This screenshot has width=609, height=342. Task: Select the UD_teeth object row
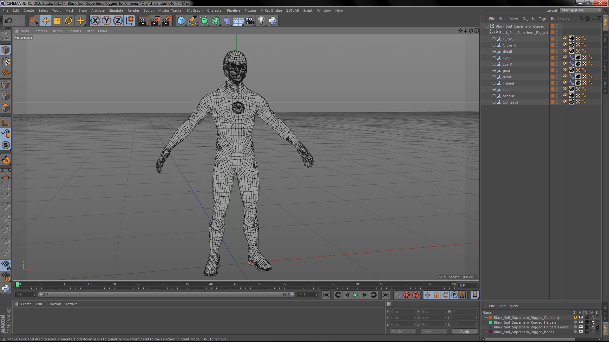pos(510,102)
